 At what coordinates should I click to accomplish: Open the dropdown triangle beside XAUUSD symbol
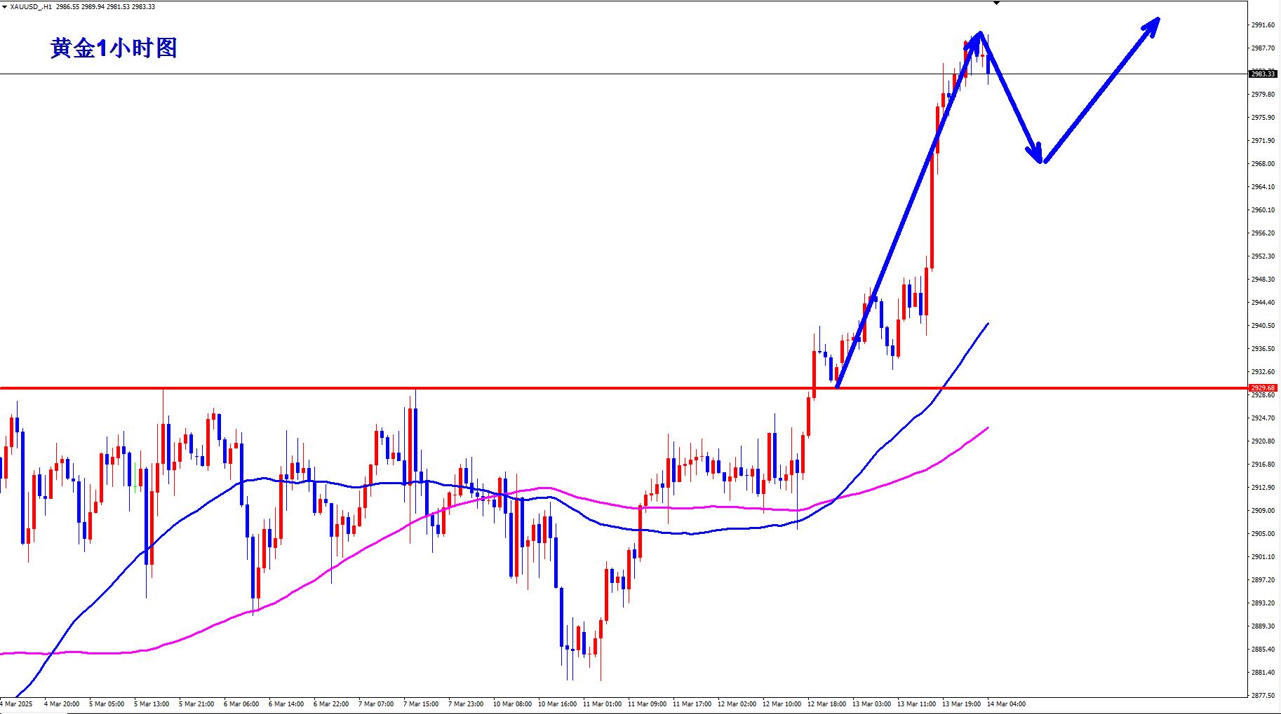tap(5, 6)
